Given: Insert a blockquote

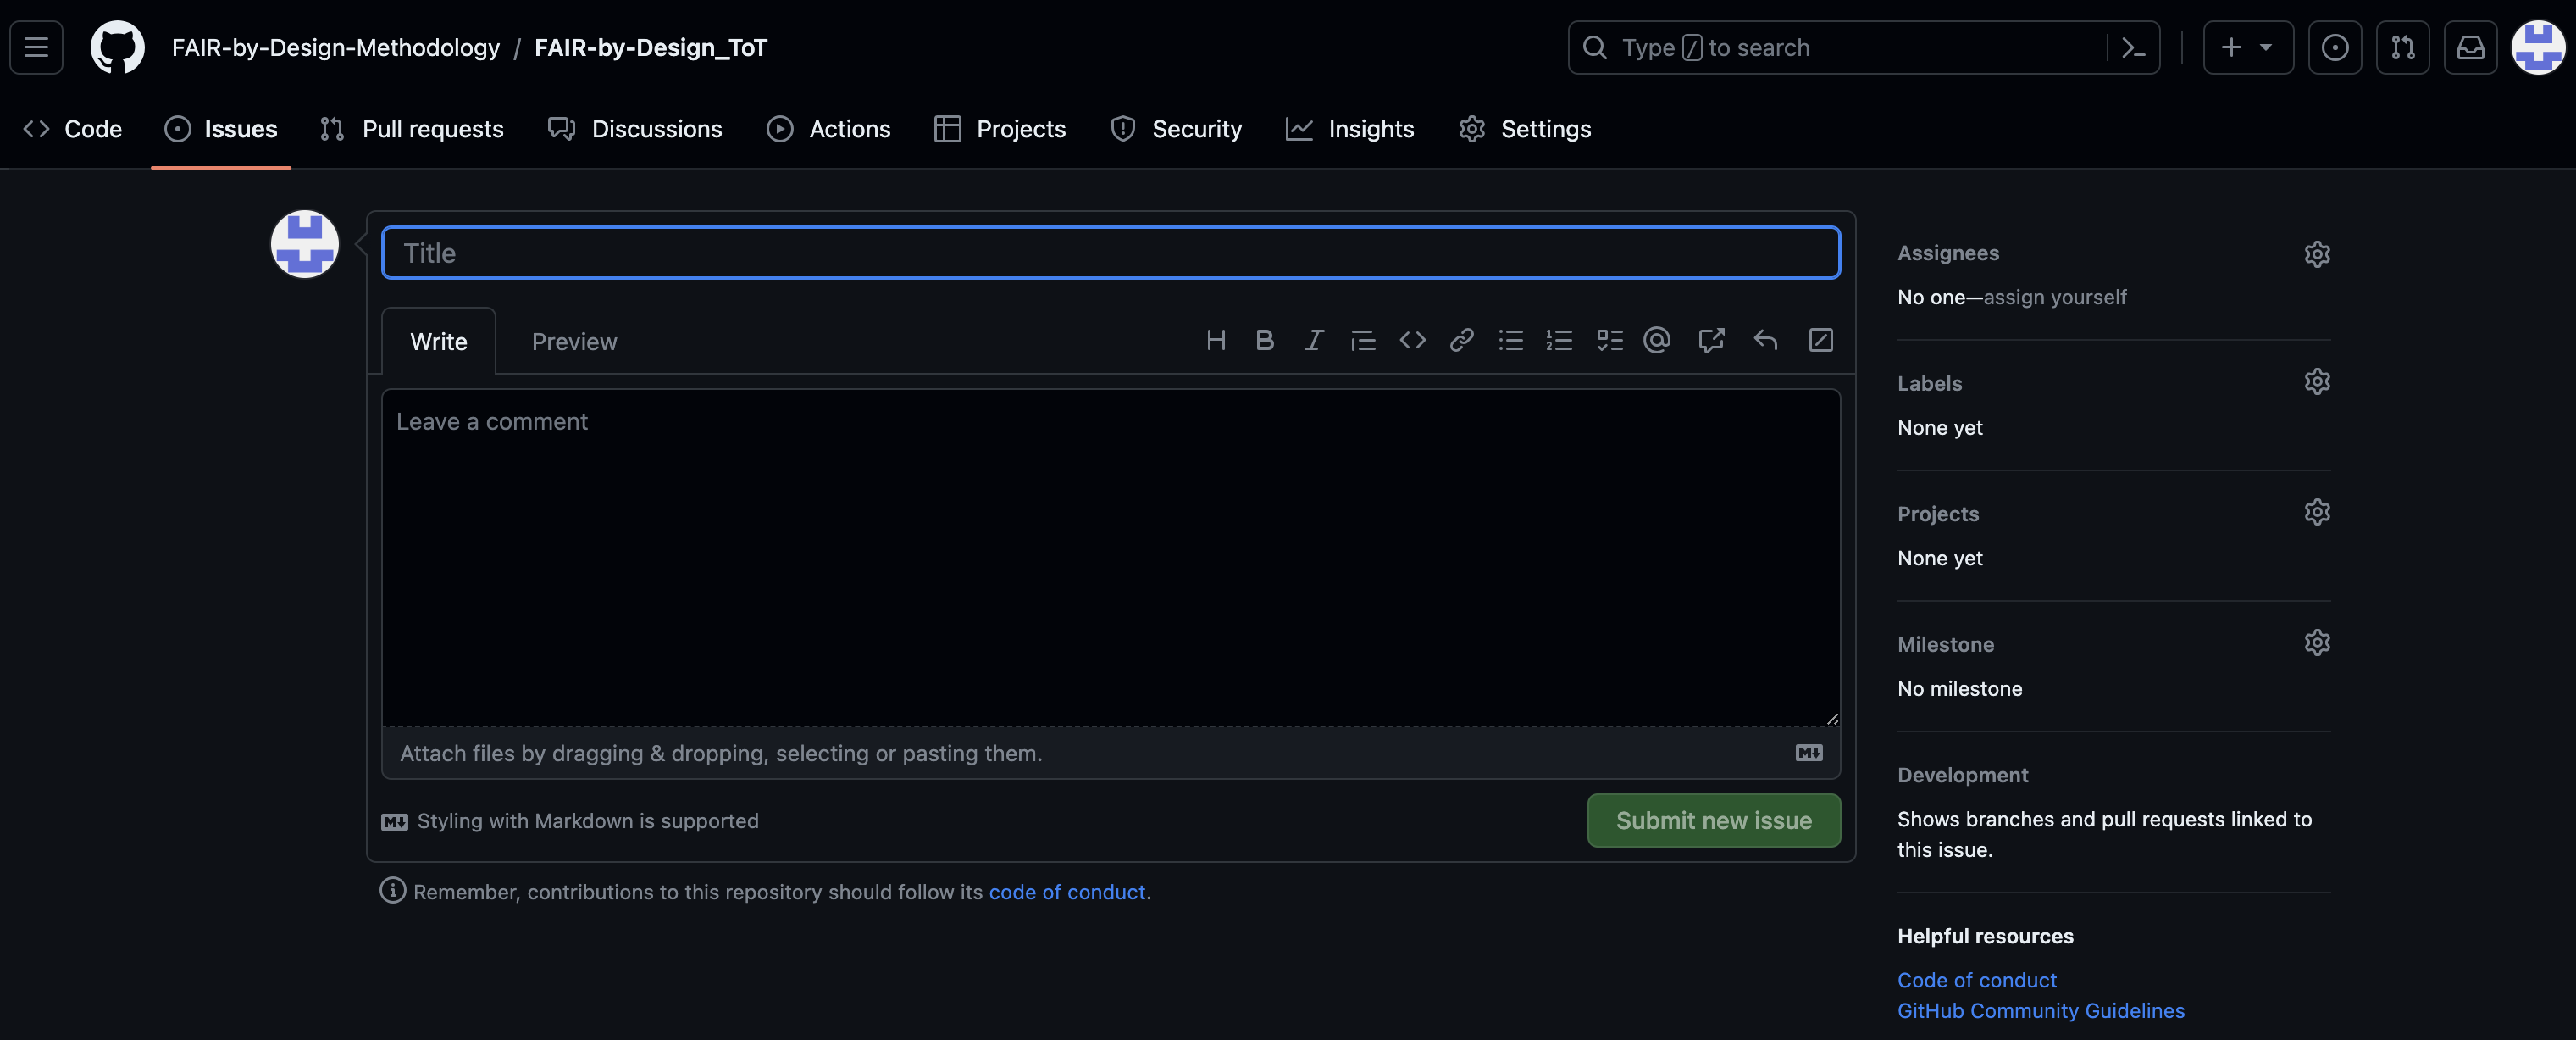Looking at the screenshot, I should pos(1363,339).
